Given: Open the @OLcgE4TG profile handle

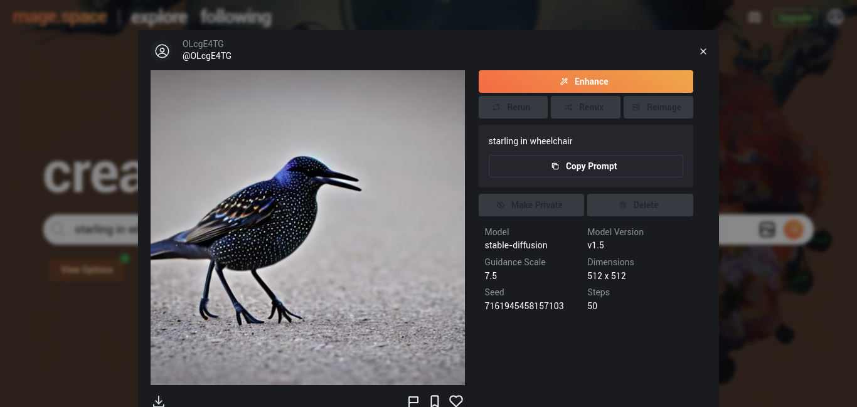Looking at the screenshot, I should pyautogui.click(x=207, y=56).
